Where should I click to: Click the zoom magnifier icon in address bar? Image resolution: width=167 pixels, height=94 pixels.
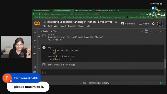pyautogui.click(x=141, y=14)
